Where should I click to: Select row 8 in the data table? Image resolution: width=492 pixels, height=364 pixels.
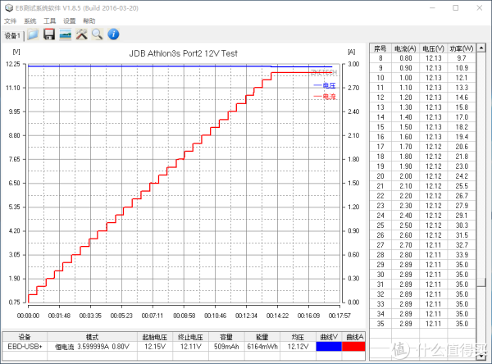click(422, 58)
